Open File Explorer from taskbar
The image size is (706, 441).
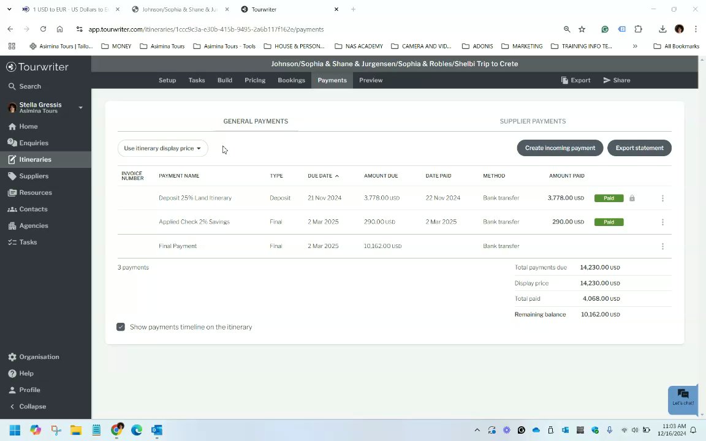[75, 430]
